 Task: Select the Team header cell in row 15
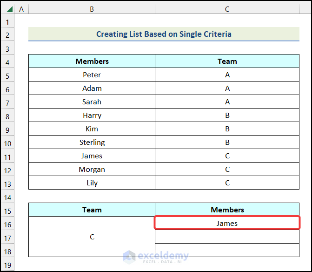tap(92, 210)
